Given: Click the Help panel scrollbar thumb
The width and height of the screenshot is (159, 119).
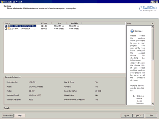Looking at the screenshot, I should click(x=152, y=44).
